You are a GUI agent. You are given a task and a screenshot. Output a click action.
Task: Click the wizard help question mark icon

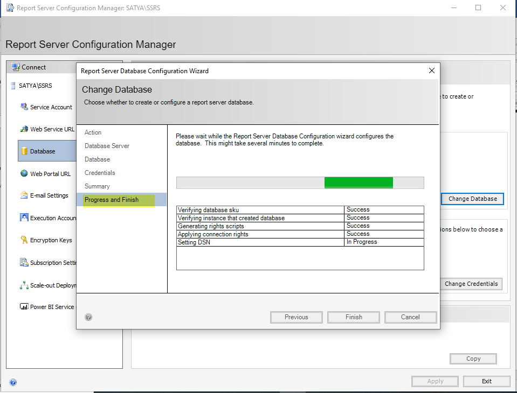point(88,317)
